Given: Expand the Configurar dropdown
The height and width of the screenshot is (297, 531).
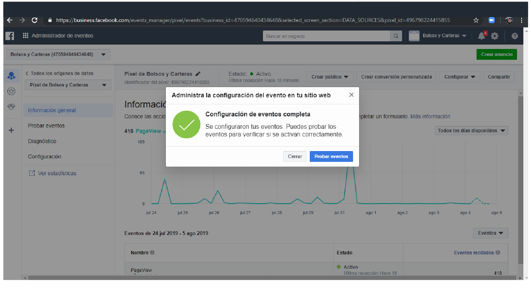Looking at the screenshot, I should (460, 77).
